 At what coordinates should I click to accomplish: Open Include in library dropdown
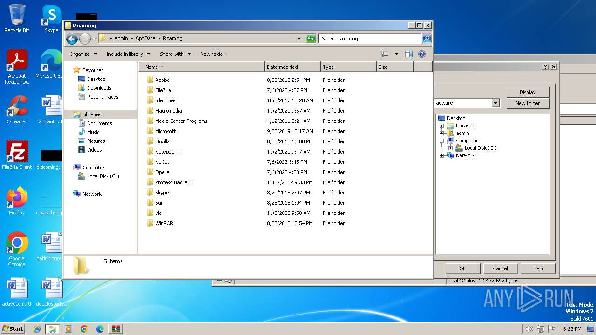pyautogui.click(x=128, y=54)
